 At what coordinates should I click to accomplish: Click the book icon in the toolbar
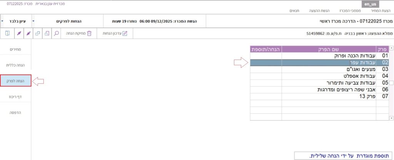coord(7,33)
